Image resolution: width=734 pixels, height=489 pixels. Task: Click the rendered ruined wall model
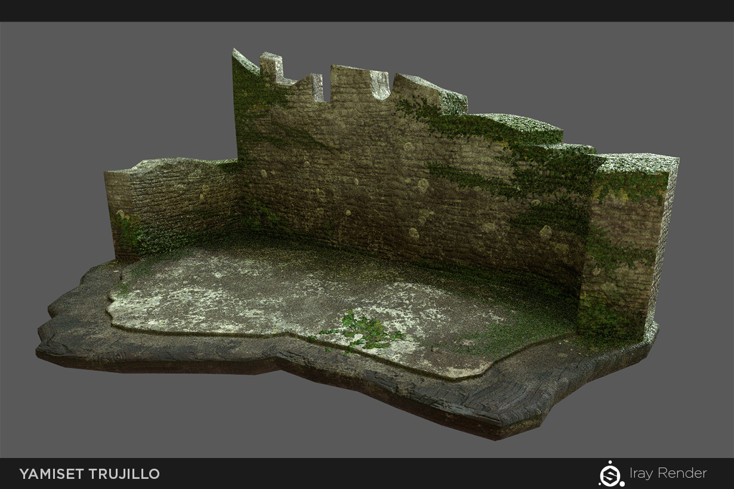(358, 244)
